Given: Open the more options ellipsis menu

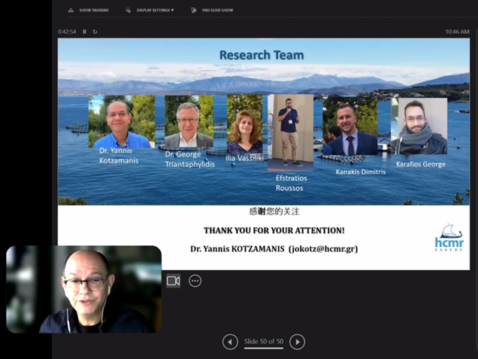Looking at the screenshot, I should pos(195,281).
